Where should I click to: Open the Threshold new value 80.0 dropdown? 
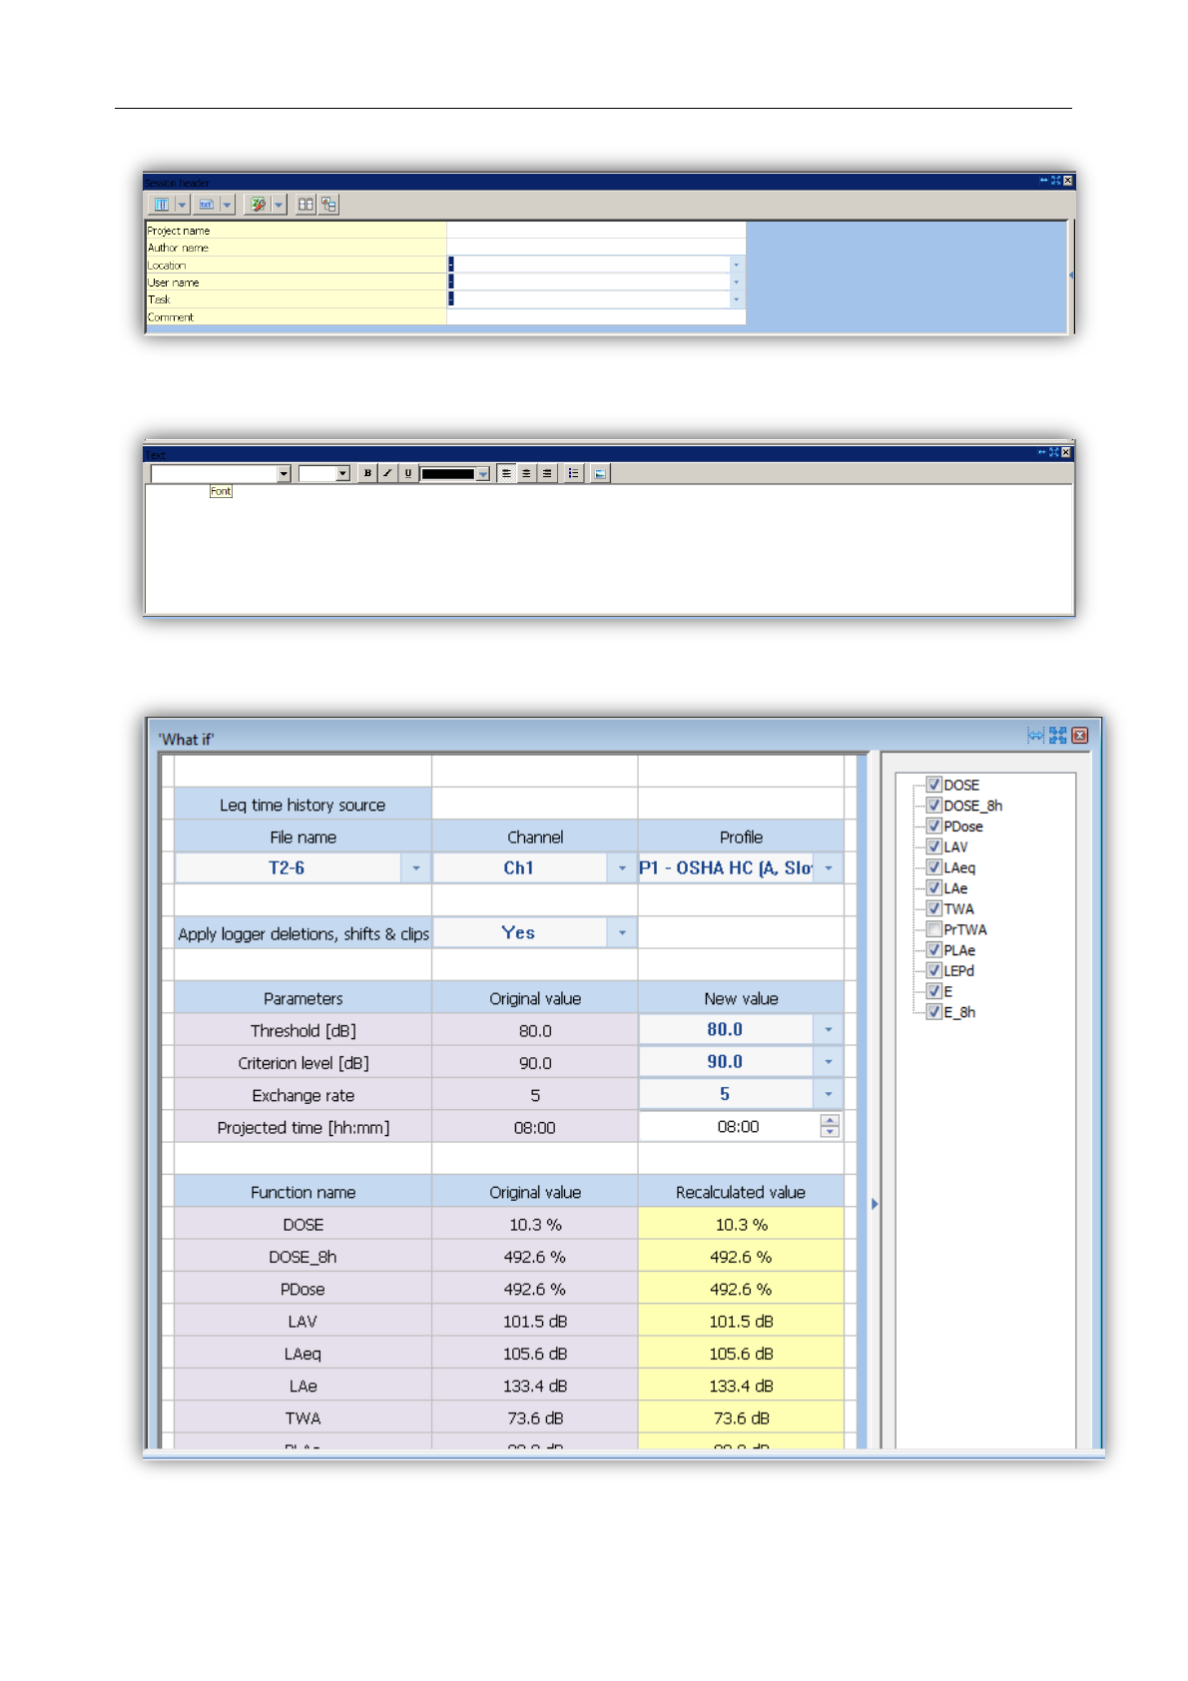tap(829, 1030)
